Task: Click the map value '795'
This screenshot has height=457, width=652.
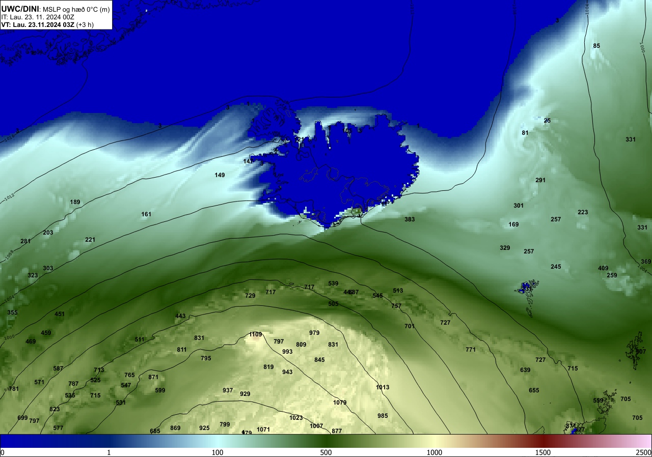Action: coord(206,358)
